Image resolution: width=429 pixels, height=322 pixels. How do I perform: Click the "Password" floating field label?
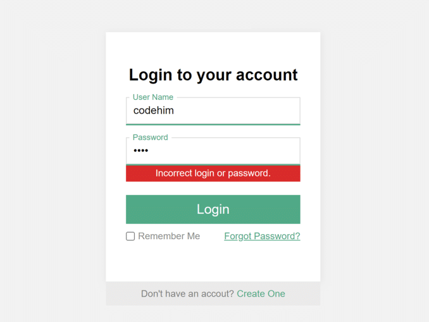tap(151, 137)
